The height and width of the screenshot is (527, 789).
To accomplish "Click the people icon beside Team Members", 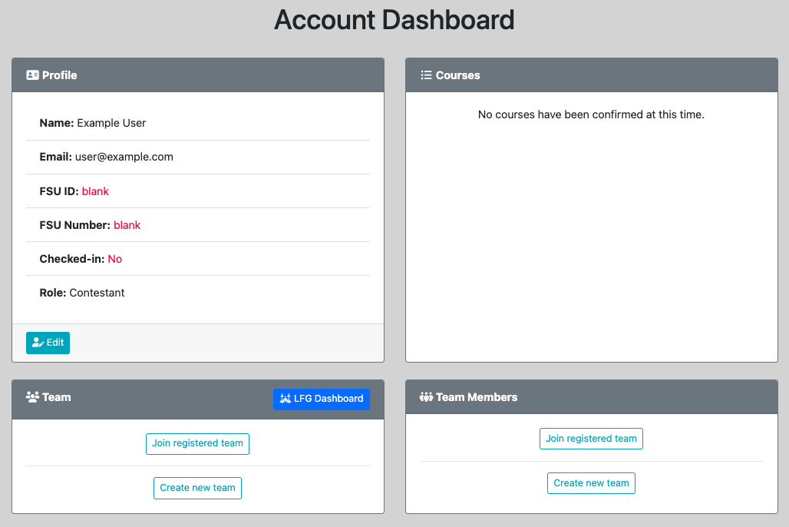I will pos(426,397).
